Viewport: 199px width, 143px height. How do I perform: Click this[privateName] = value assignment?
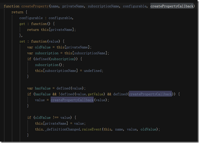pos(60,123)
